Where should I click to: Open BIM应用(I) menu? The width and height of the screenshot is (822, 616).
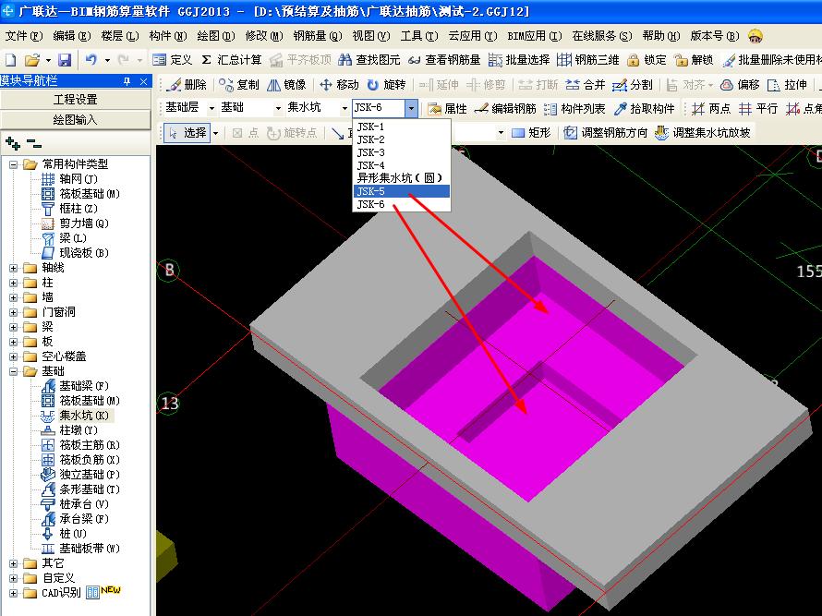(x=534, y=36)
